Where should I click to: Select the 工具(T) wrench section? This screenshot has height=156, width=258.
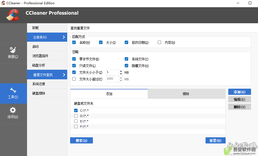click(13, 93)
